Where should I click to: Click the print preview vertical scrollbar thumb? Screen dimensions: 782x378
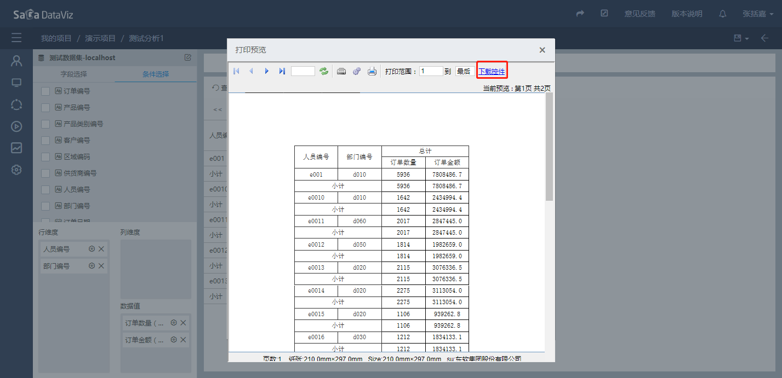tap(549, 147)
